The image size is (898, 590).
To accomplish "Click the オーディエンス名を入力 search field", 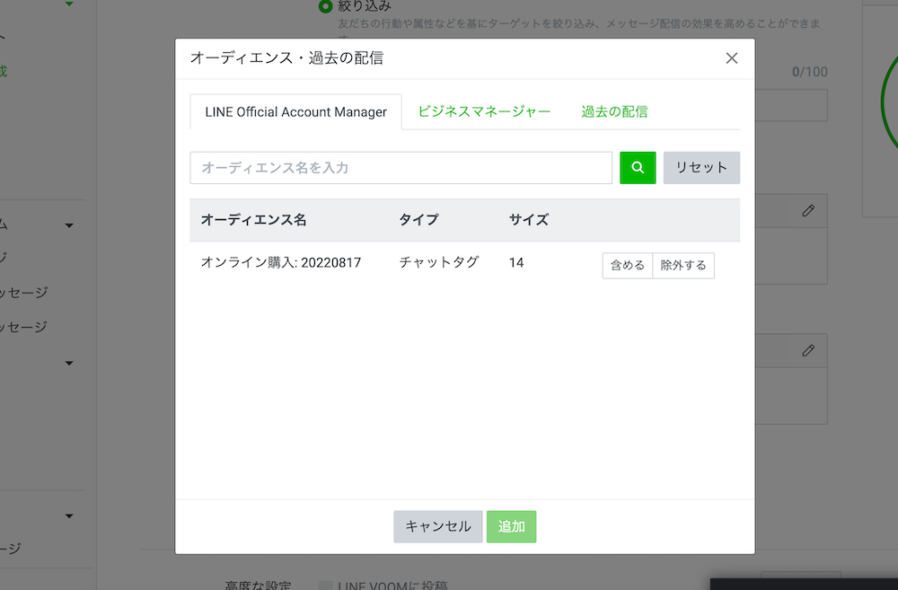I will click(401, 167).
